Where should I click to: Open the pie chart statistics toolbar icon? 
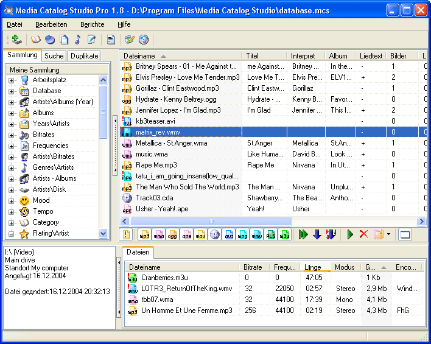point(50,40)
